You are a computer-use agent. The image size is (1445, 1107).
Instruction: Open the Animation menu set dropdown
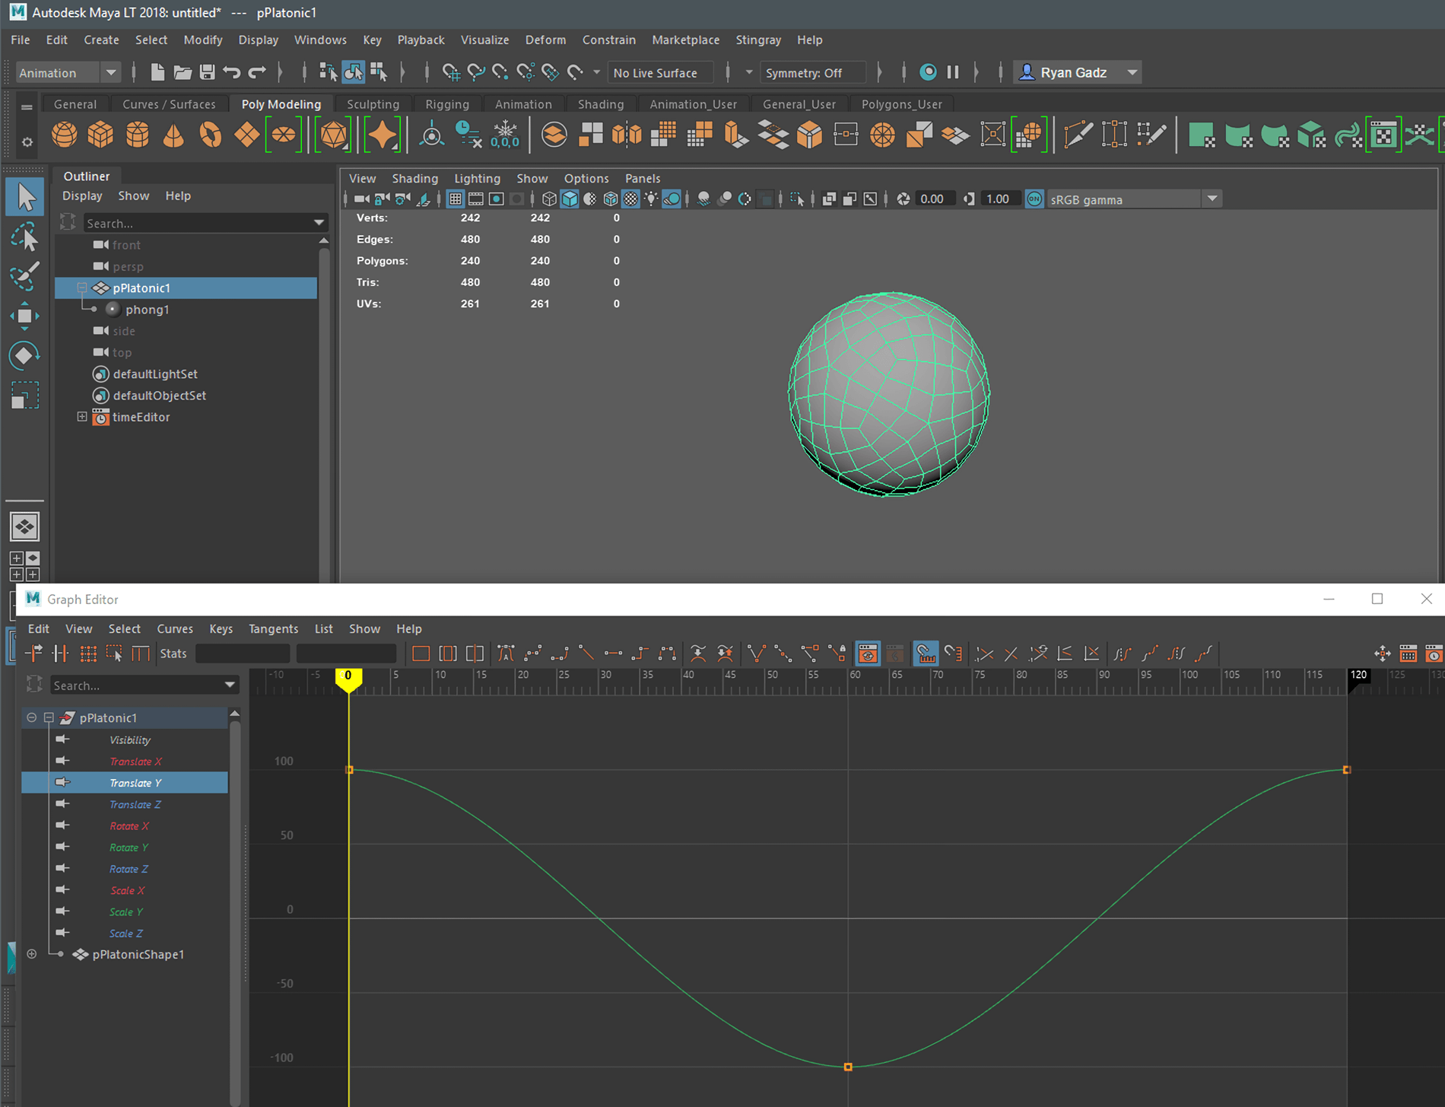pyautogui.click(x=111, y=73)
